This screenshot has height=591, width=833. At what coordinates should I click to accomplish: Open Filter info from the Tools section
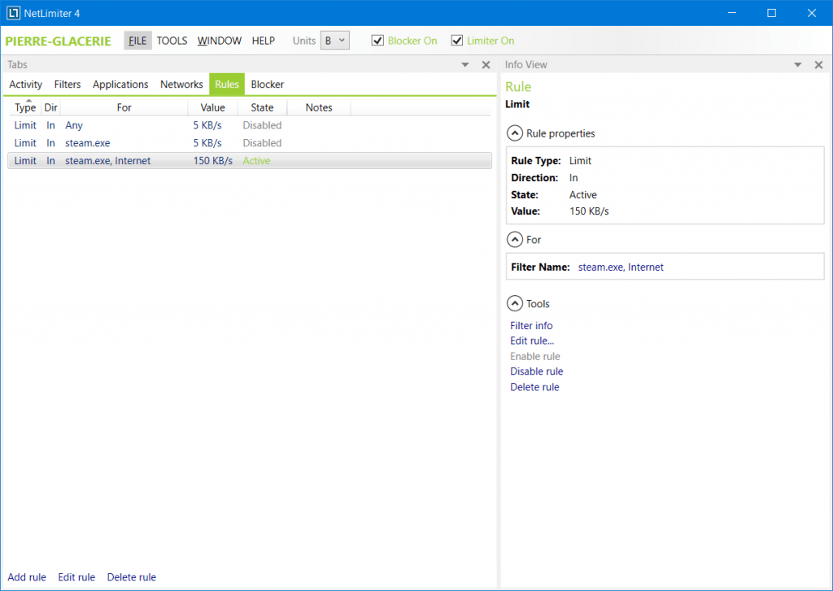(531, 325)
